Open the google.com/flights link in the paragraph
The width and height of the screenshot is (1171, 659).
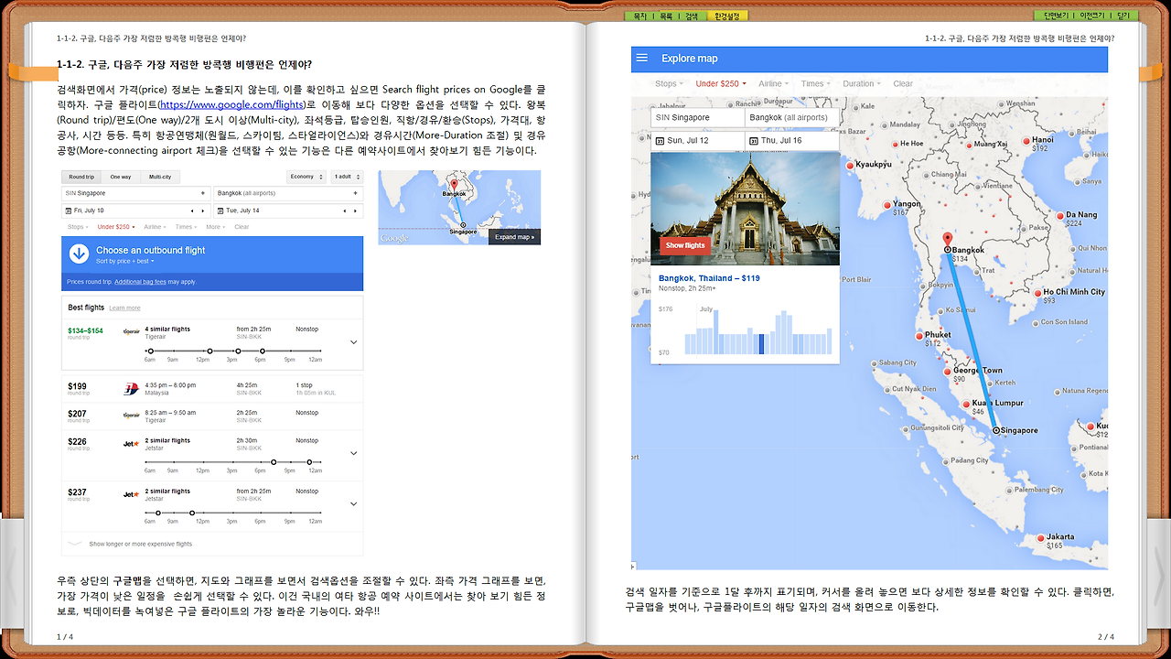[231, 105]
